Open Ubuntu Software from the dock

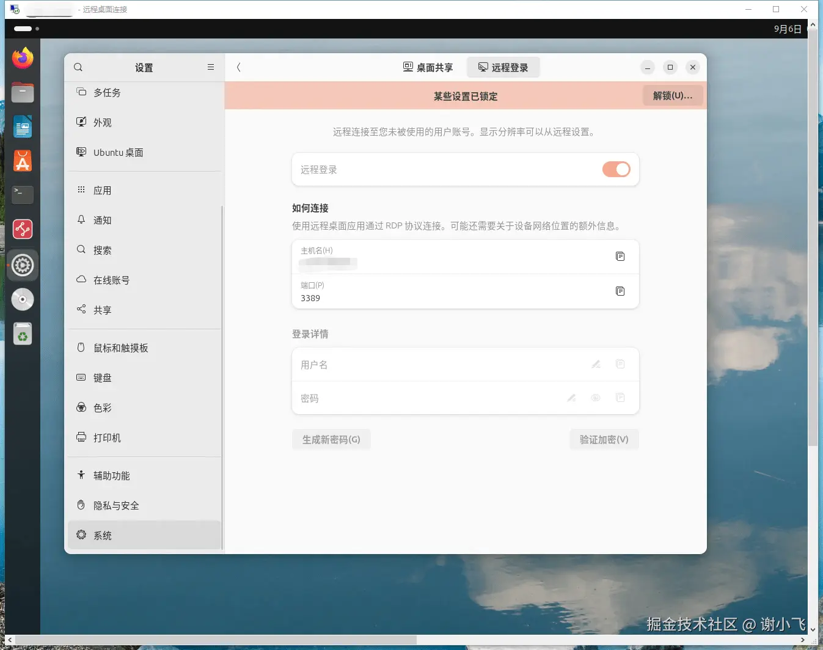tap(22, 161)
